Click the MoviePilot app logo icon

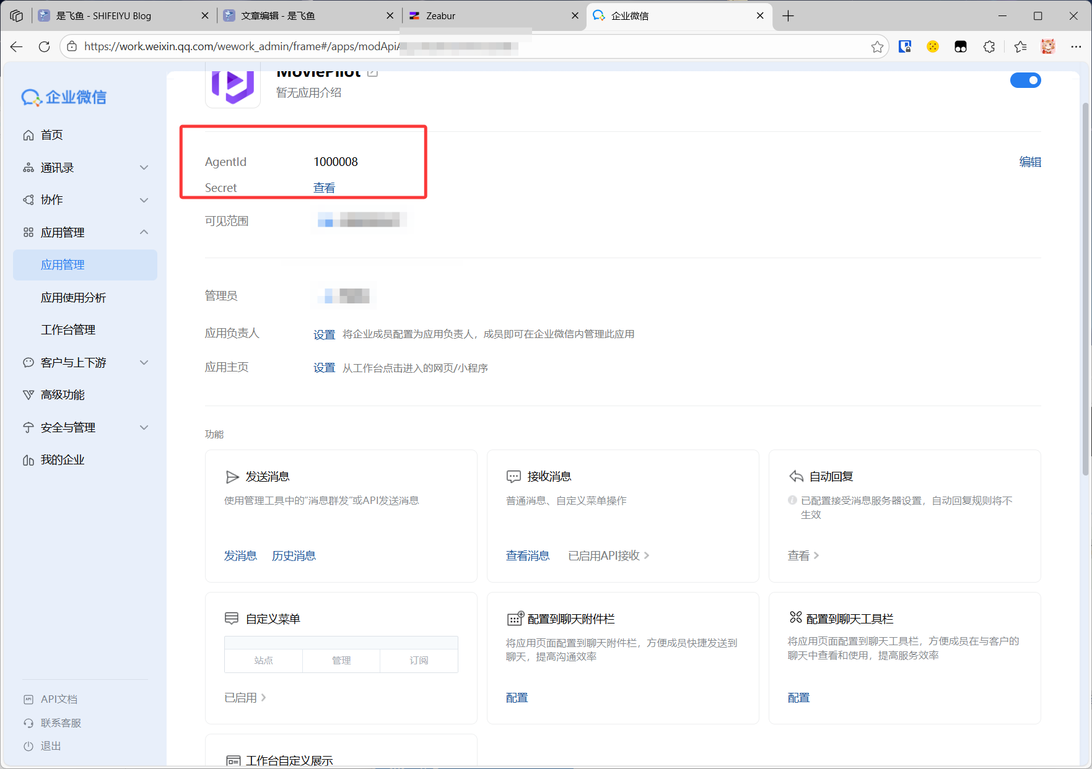pos(233,87)
